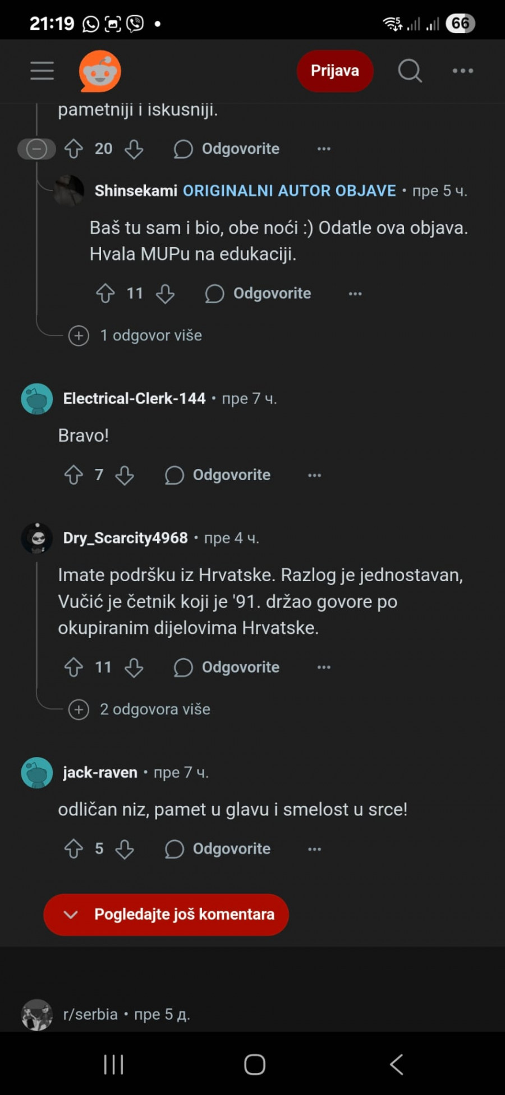Open more options on jack-raven's comment
This screenshot has width=505, height=1095.
pos(315,849)
